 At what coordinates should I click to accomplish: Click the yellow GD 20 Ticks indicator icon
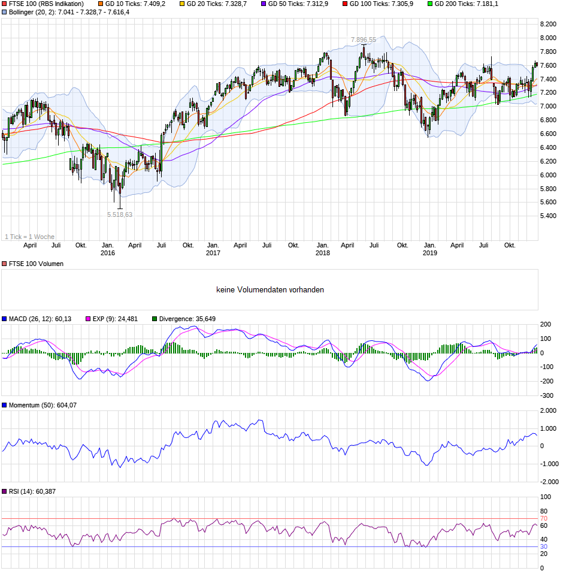(181, 4)
